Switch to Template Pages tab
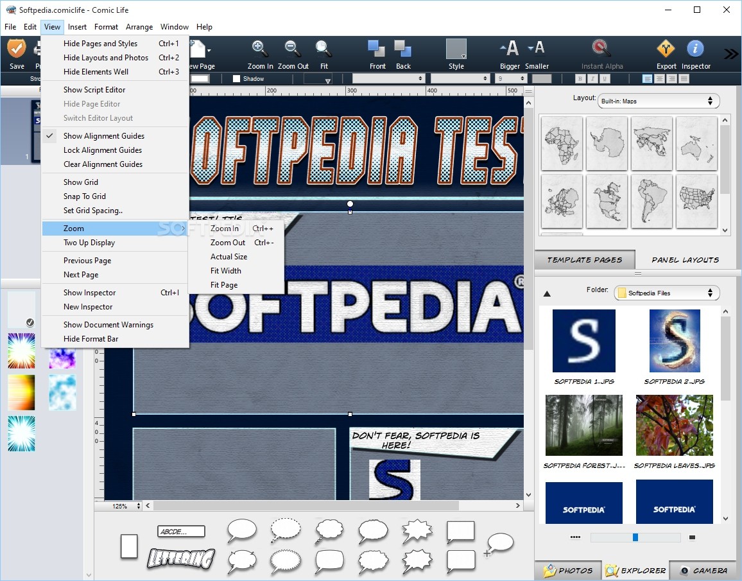Viewport: 742px width, 581px height. (x=585, y=260)
